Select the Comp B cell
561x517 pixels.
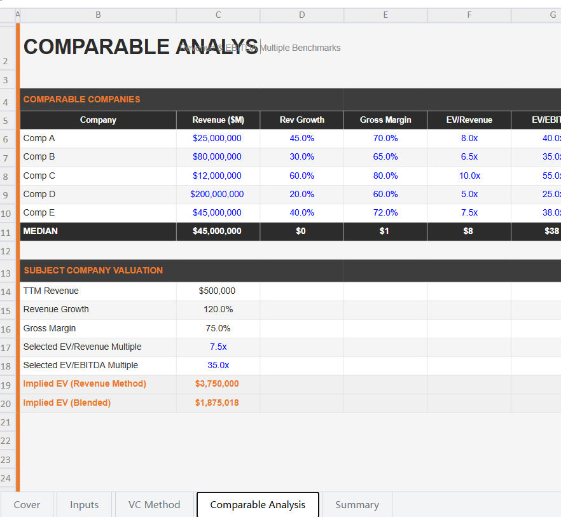point(98,157)
